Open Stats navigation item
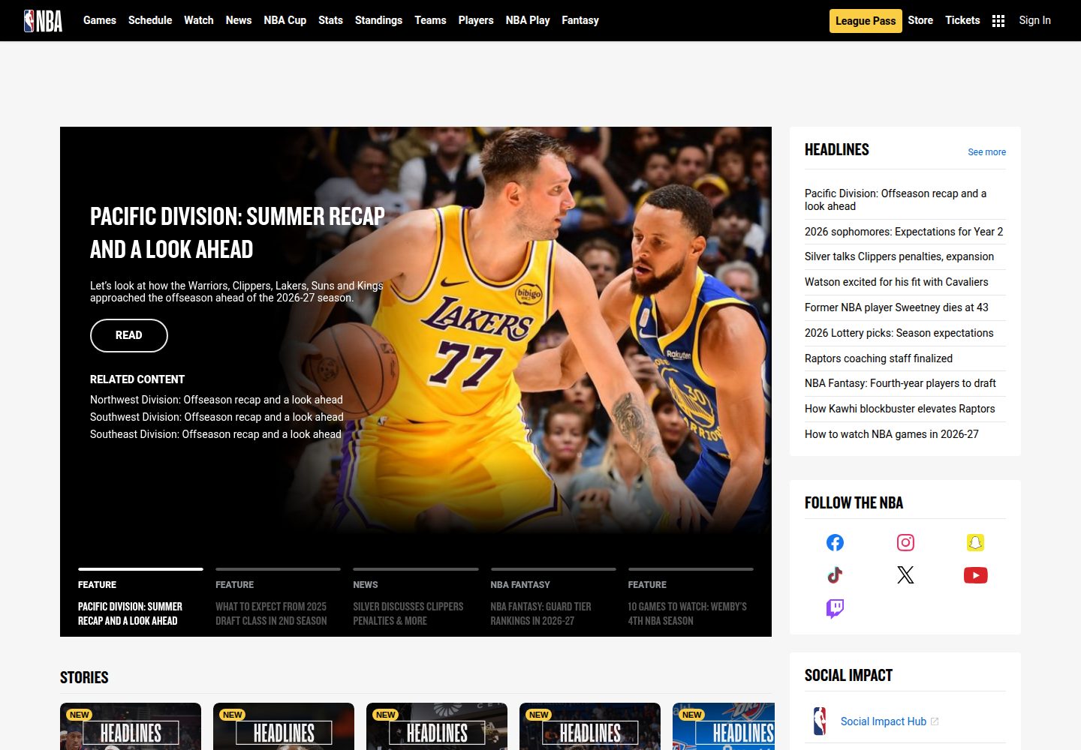The image size is (1081, 750). 330,20
